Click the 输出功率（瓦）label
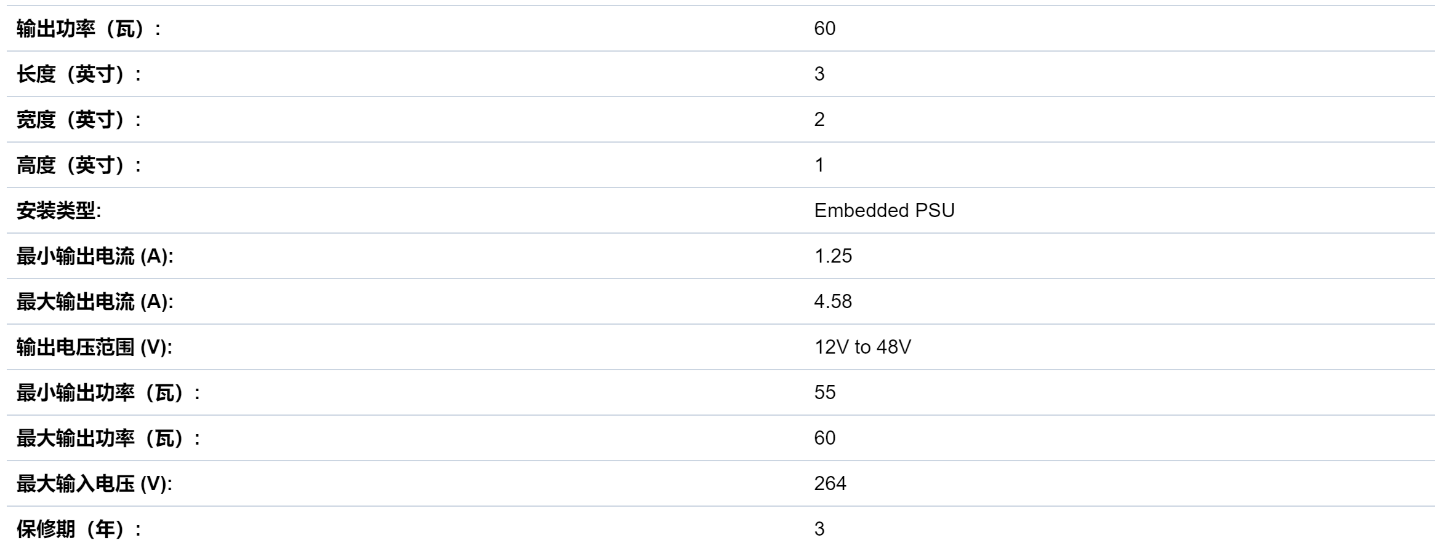The height and width of the screenshot is (559, 1451). [89, 28]
